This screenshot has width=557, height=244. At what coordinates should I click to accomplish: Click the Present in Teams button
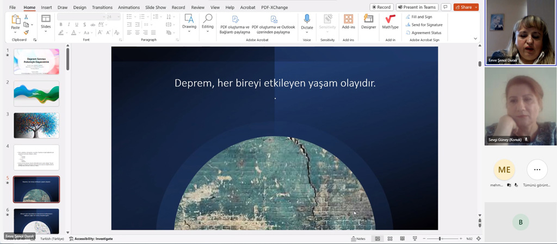[417, 7]
